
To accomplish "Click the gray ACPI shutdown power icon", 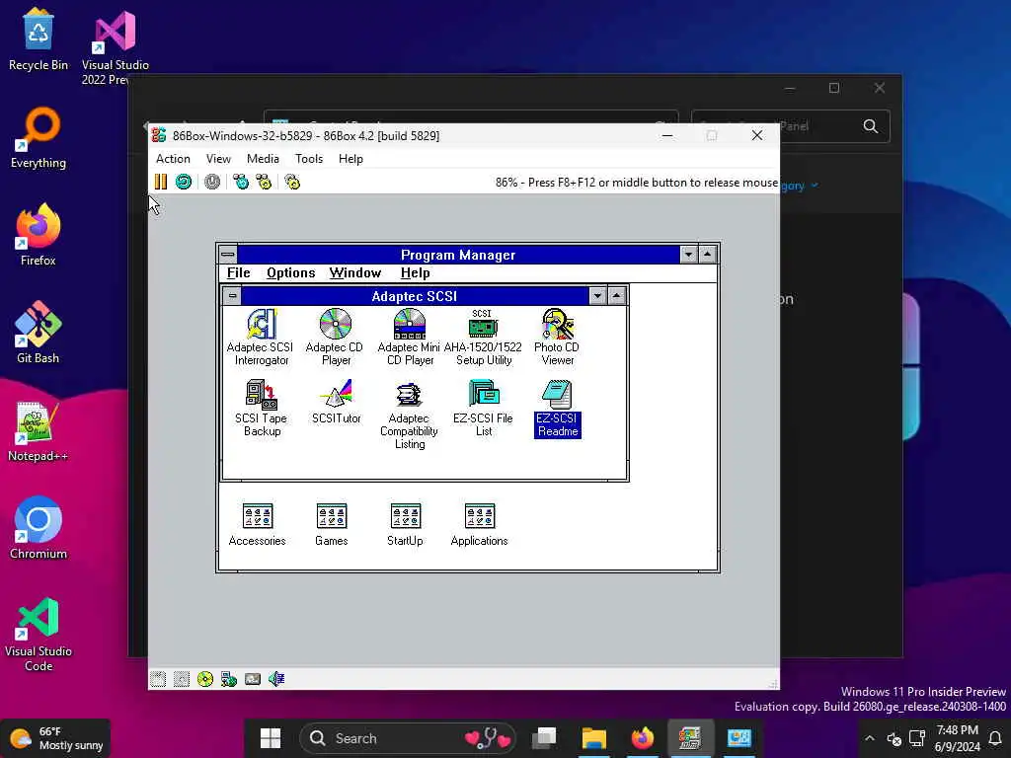I will pos(212,182).
